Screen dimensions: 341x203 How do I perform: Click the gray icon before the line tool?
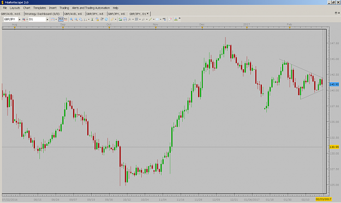(x=143, y=19)
